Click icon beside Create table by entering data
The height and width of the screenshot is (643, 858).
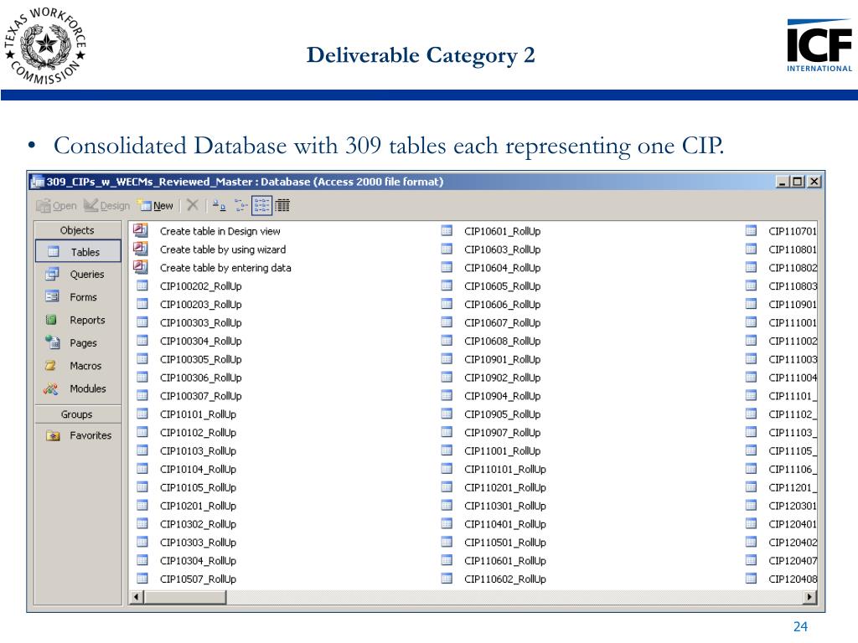coord(141,267)
